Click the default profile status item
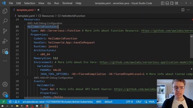The image size is (193, 108). click(x=108, y=102)
